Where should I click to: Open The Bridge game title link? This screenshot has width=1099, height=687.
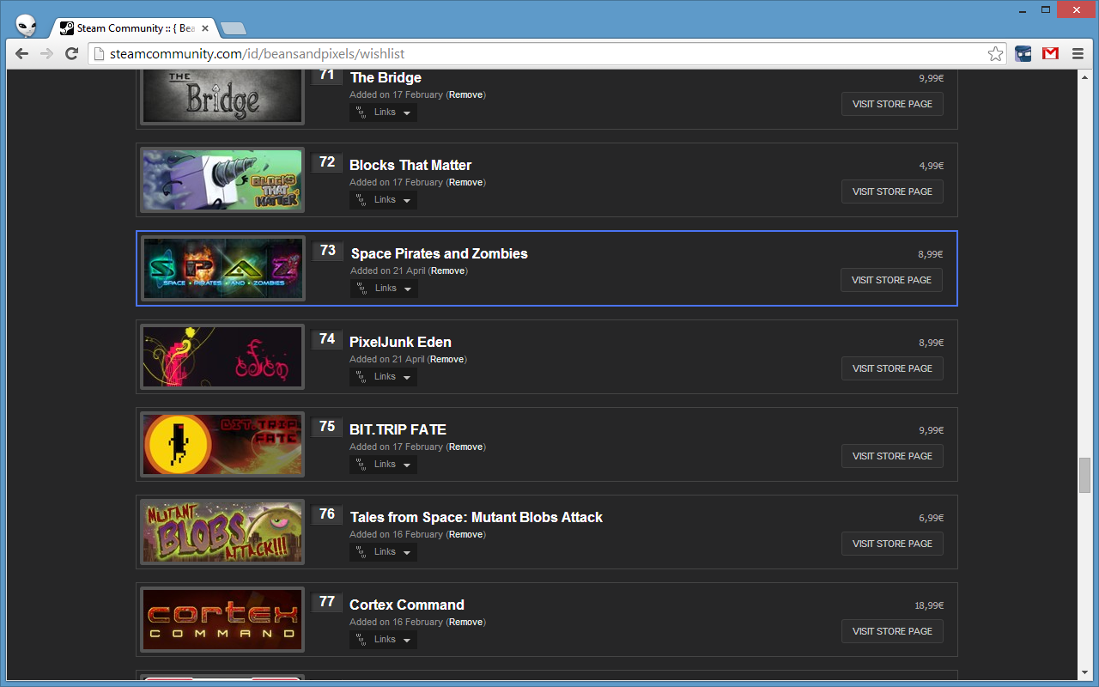(386, 77)
